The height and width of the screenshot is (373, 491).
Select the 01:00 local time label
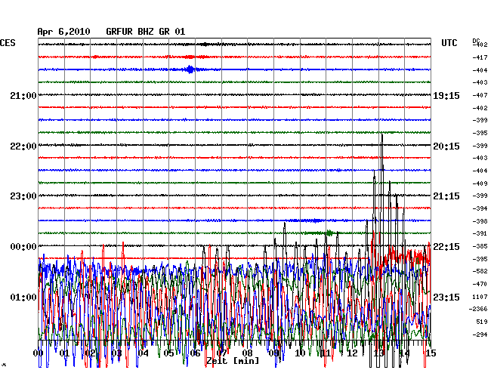(x=23, y=297)
